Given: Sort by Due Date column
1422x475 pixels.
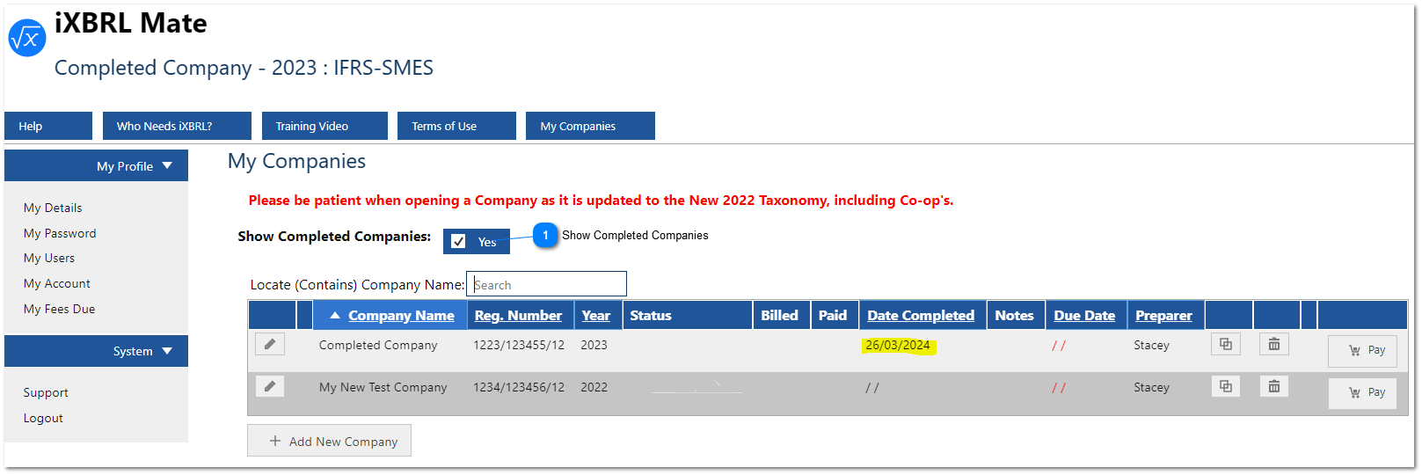Looking at the screenshot, I should pyautogui.click(x=1084, y=315).
